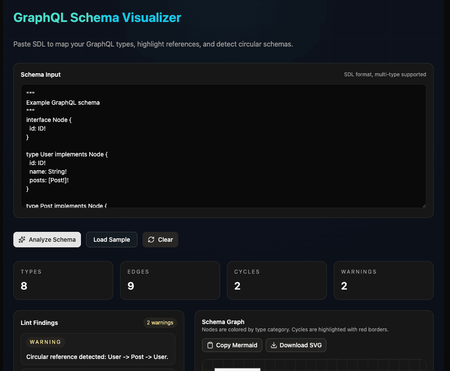Copy Mermaid diagram code
The height and width of the screenshot is (371, 450).
coord(232,345)
